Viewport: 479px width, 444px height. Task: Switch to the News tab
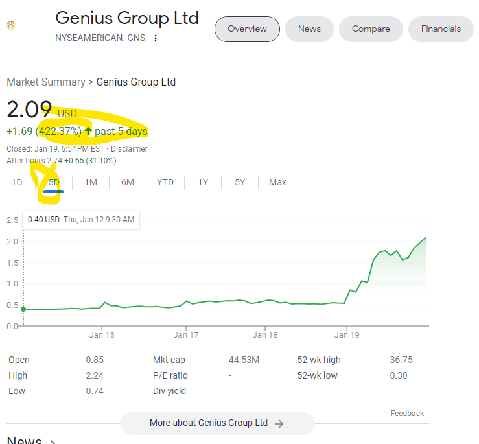[309, 29]
